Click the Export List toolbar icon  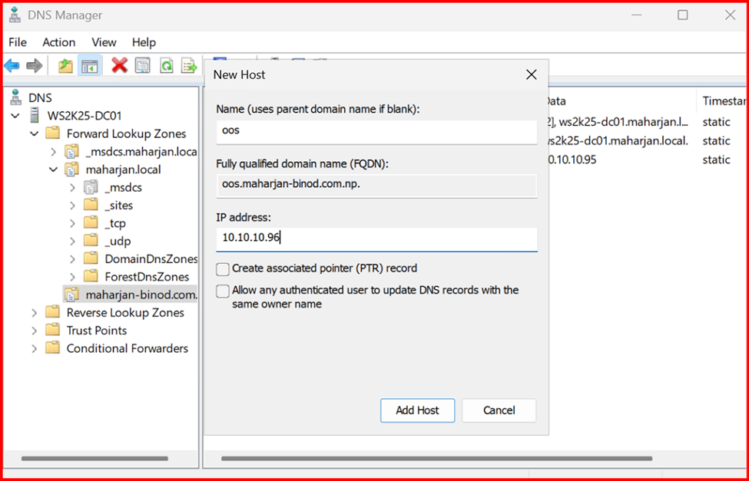pos(189,66)
